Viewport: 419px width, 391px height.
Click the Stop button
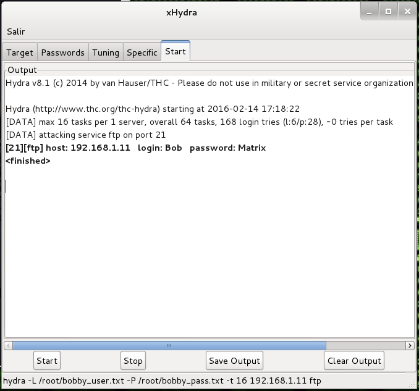(133, 361)
